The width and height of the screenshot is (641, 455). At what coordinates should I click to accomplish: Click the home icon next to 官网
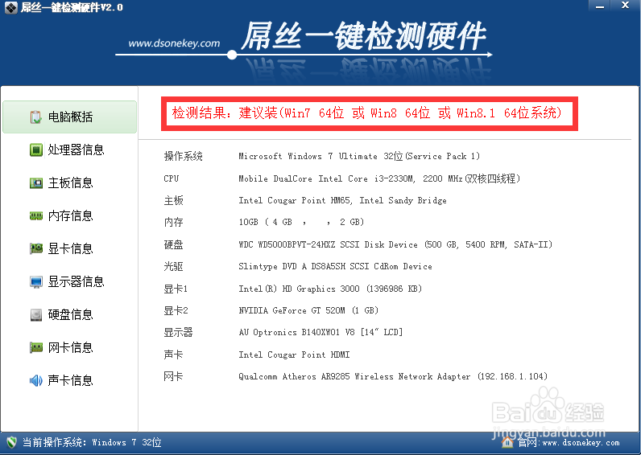(507, 442)
